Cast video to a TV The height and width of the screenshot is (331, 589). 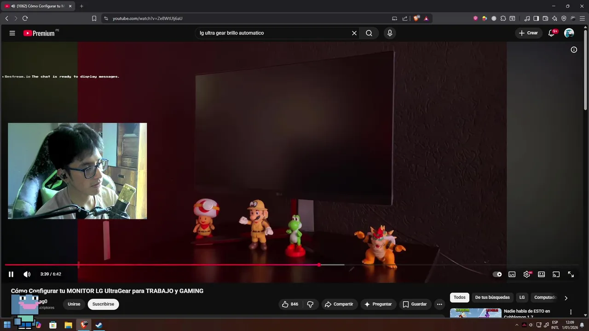coord(556,274)
